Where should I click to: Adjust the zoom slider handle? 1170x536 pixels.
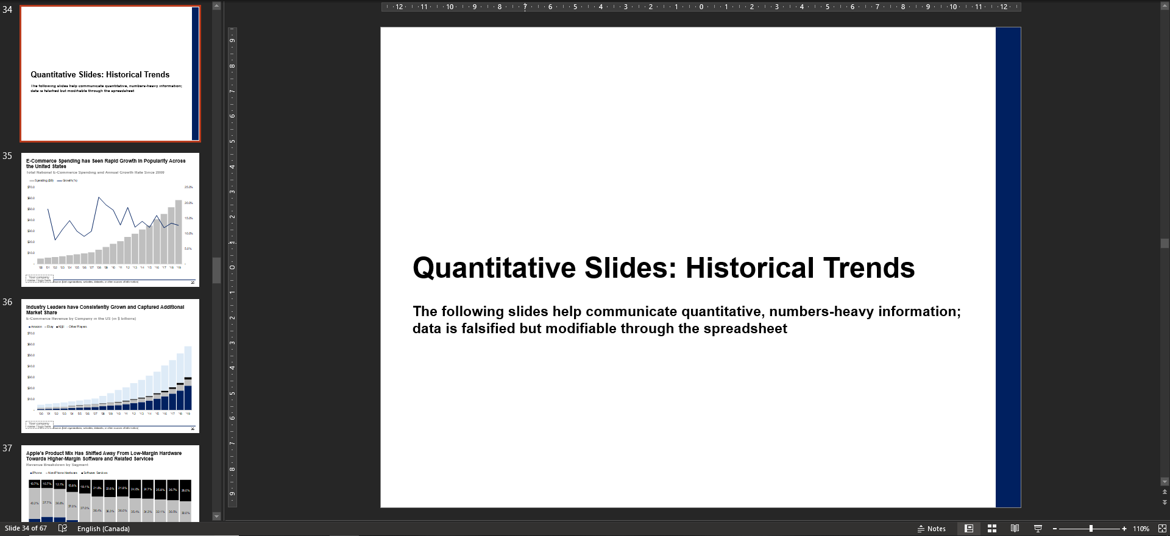1091,529
